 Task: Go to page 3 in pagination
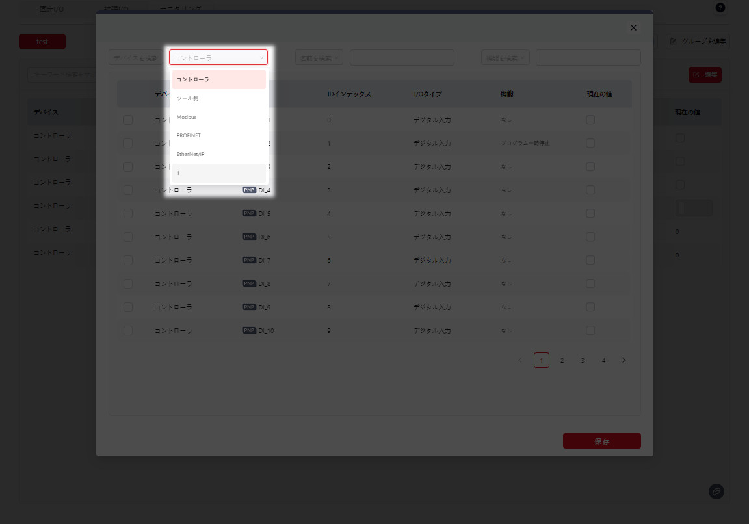point(583,360)
